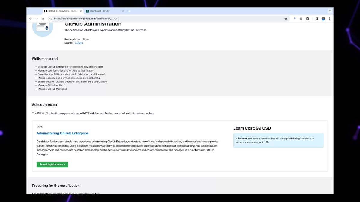
Task: Click the round extension icon beside the puzzle piece
Action: 301,19
